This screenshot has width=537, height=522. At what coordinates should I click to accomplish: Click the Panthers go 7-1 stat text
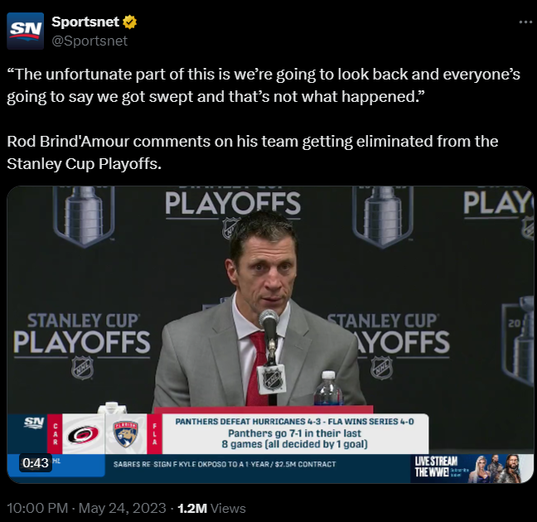pos(294,438)
